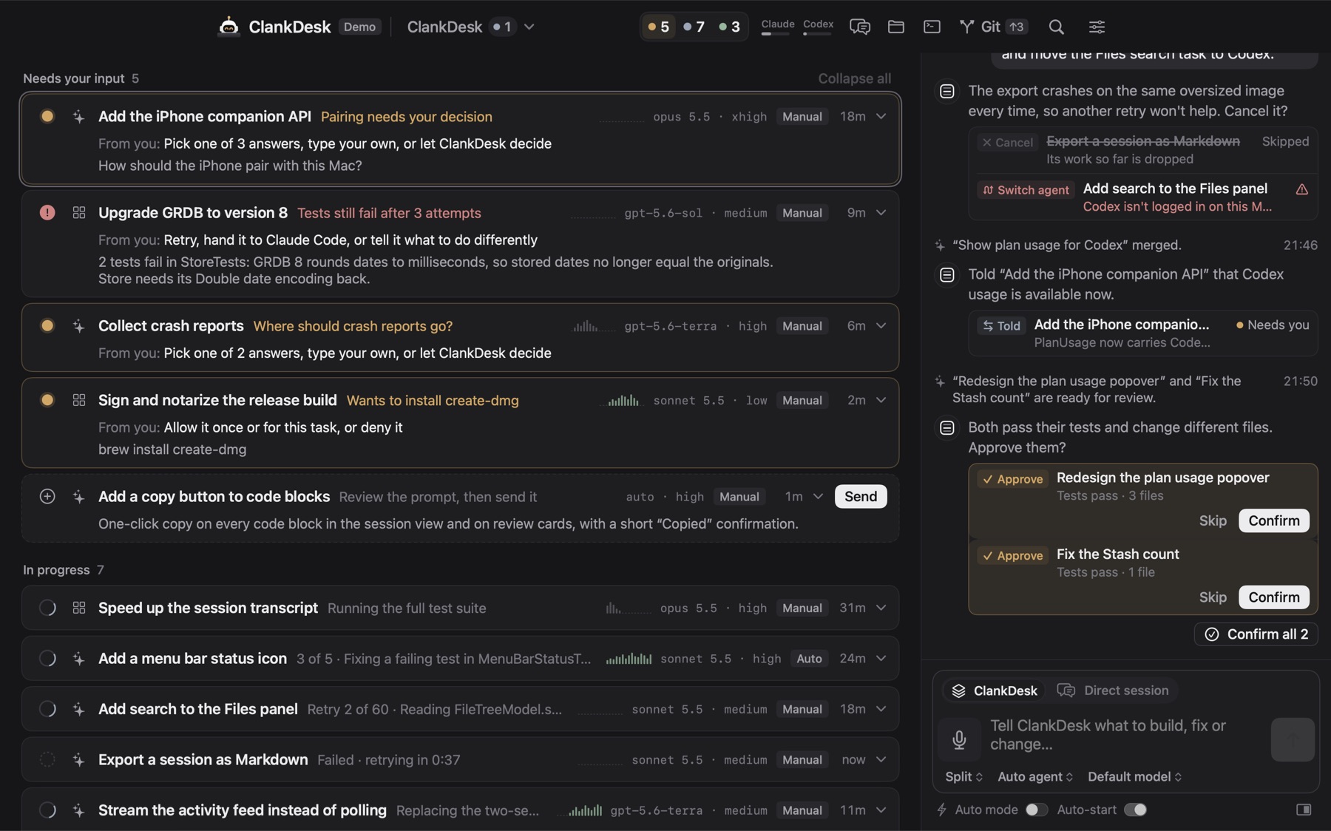Open the Git branch panel
The width and height of the screenshot is (1331, 831).
click(x=993, y=27)
